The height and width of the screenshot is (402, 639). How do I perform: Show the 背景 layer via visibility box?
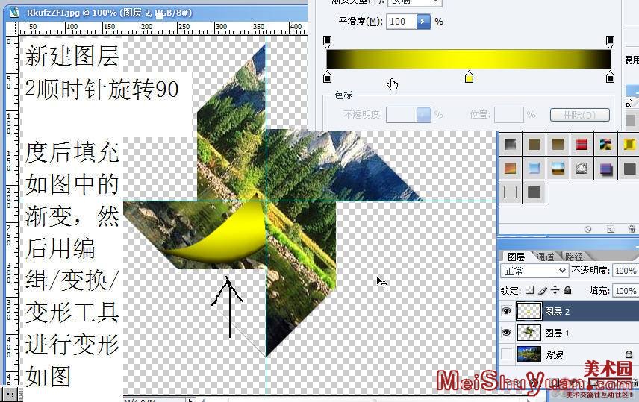[507, 354]
